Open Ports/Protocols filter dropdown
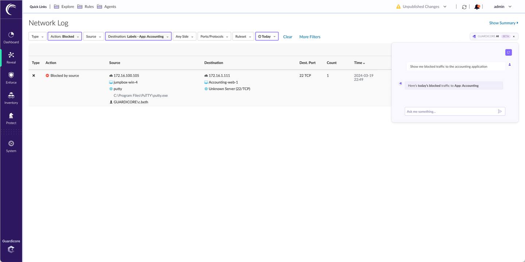This screenshot has height=262, width=525. pos(214,36)
